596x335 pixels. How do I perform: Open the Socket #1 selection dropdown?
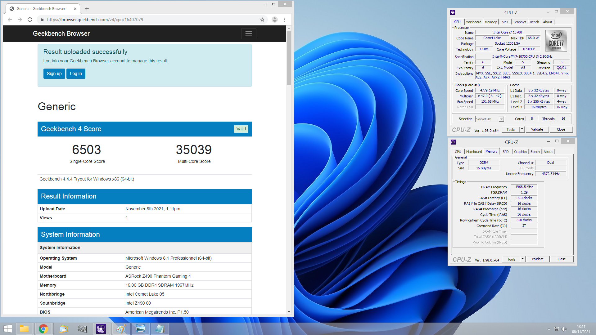pos(490,119)
